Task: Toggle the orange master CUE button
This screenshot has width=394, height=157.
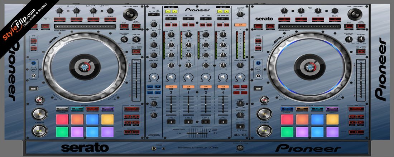Action: click(240, 25)
